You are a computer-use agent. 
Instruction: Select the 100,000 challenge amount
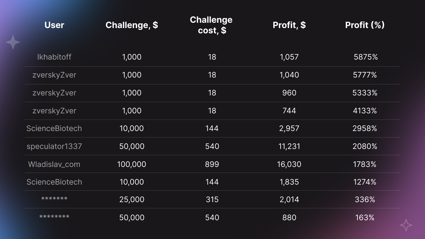132,164
